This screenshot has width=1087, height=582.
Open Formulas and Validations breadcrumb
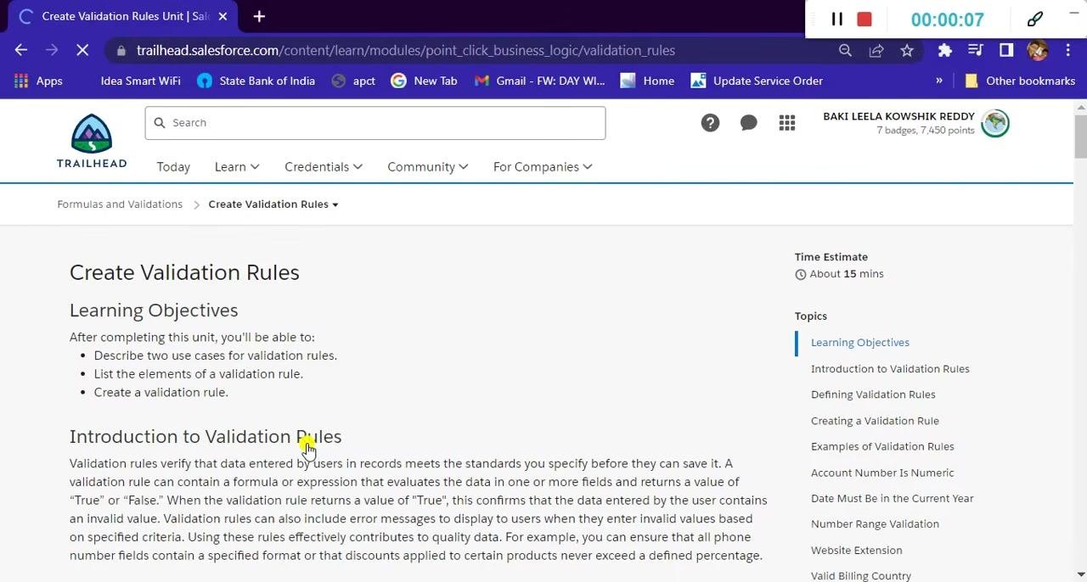(120, 204)
